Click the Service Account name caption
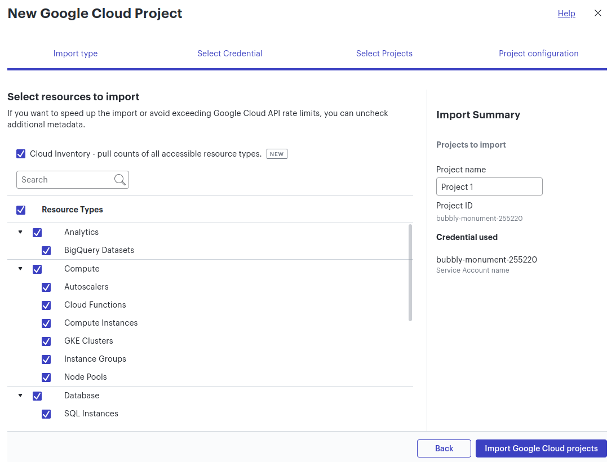The width and height of the screenshot is (616, 462). (x=473, y=270)
